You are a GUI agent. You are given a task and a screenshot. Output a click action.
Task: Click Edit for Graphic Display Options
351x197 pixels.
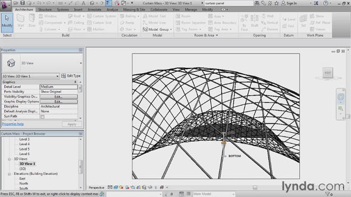coord(59,101)
